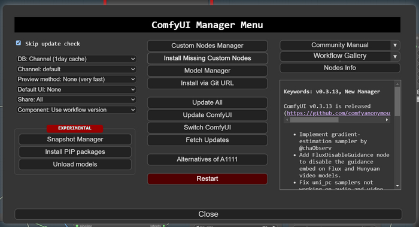Open the Channel: default dropdown
Viewport: 419px width, 227px height.
tap(76, 69)
